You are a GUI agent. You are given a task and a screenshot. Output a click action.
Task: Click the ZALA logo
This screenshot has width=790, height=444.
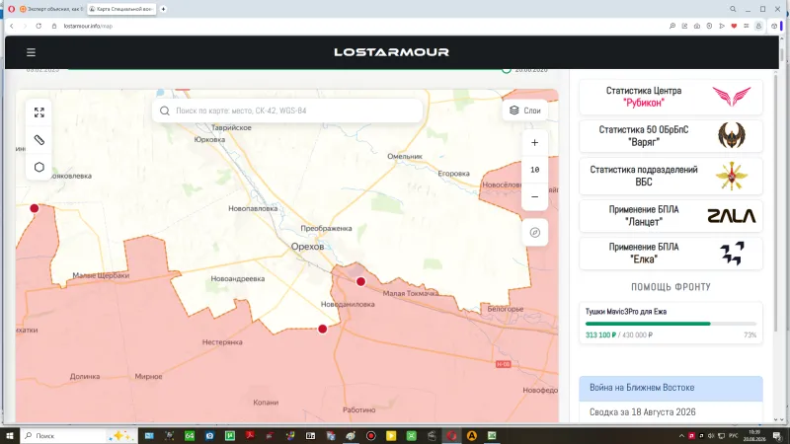(x=732, y=216)
